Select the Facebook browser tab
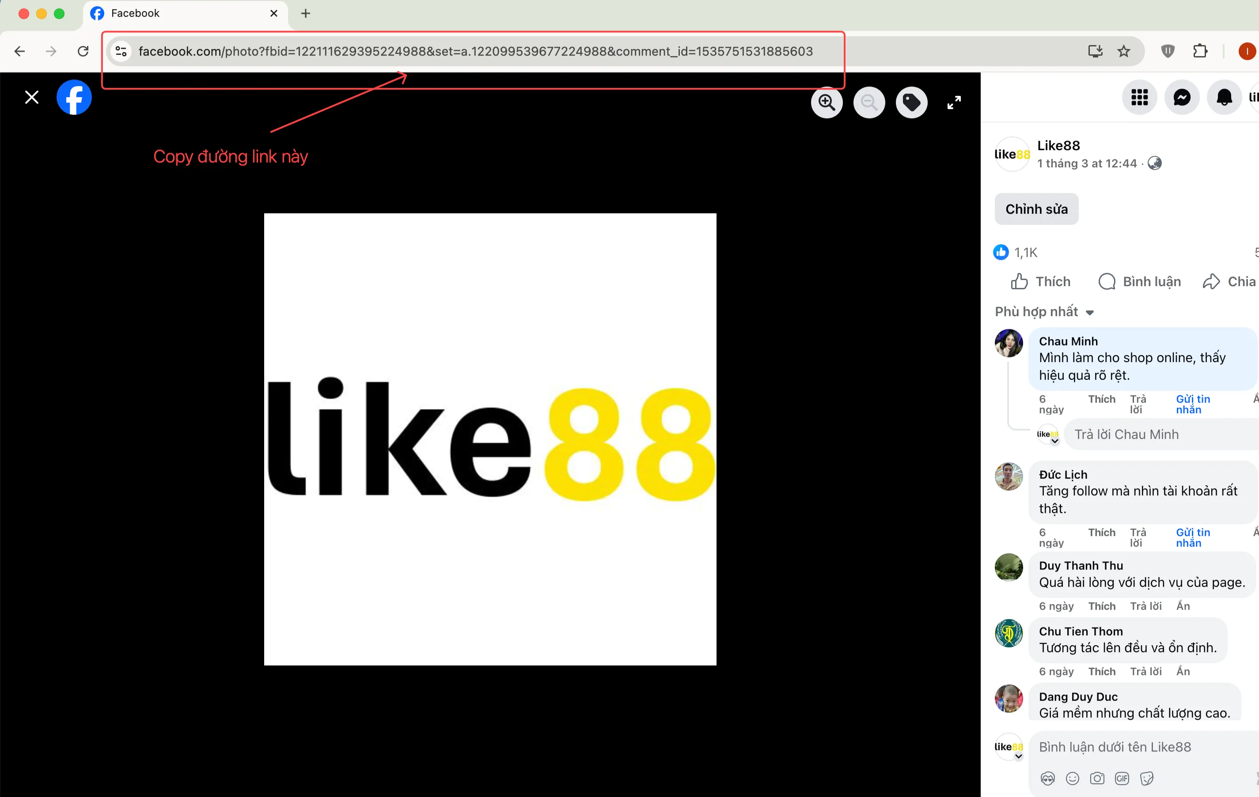This screenshot has height=797, width=1259. (x=185, y=14)
